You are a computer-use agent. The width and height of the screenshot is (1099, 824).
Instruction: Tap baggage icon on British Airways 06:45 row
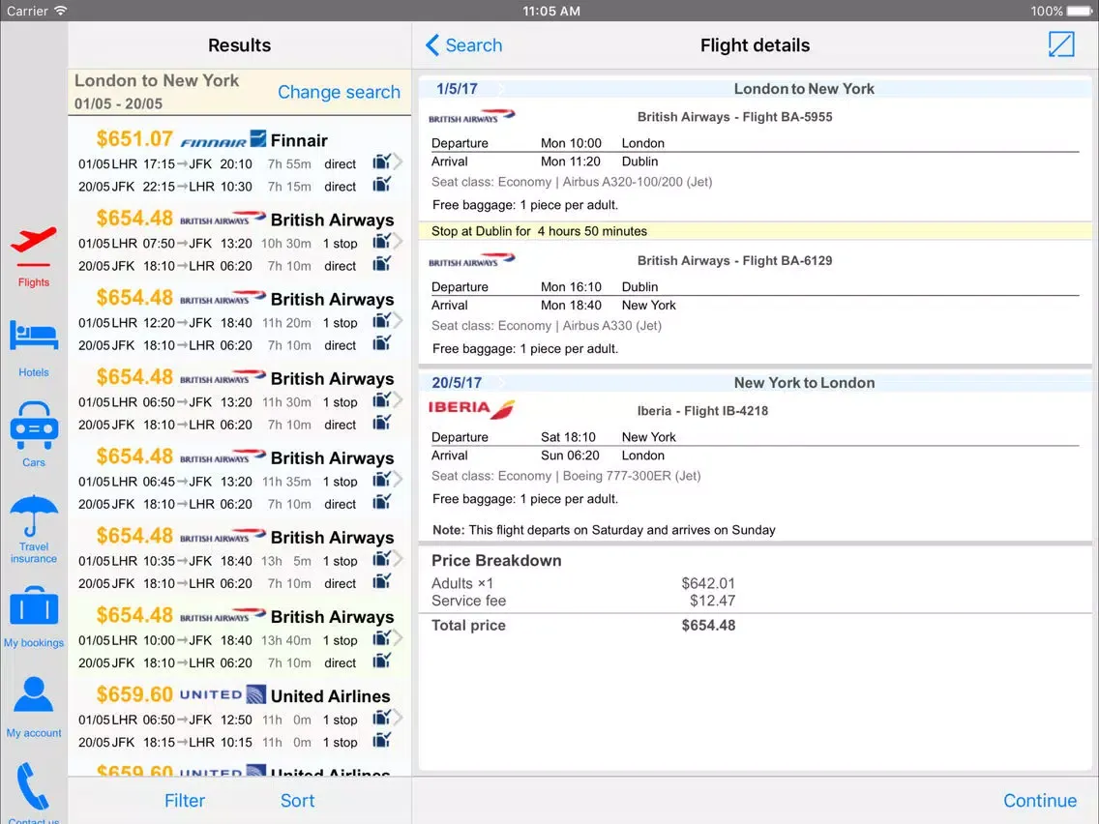click(381, 480)
